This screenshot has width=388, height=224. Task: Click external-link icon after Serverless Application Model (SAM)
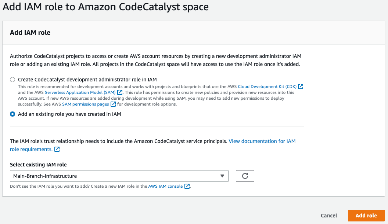click(120, 92)
